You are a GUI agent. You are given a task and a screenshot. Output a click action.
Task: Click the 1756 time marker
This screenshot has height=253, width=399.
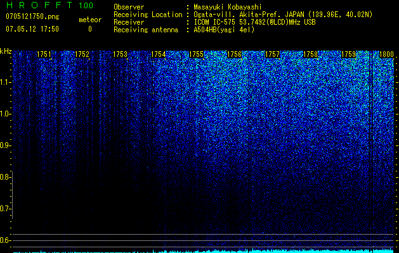[x=234, y=54]
